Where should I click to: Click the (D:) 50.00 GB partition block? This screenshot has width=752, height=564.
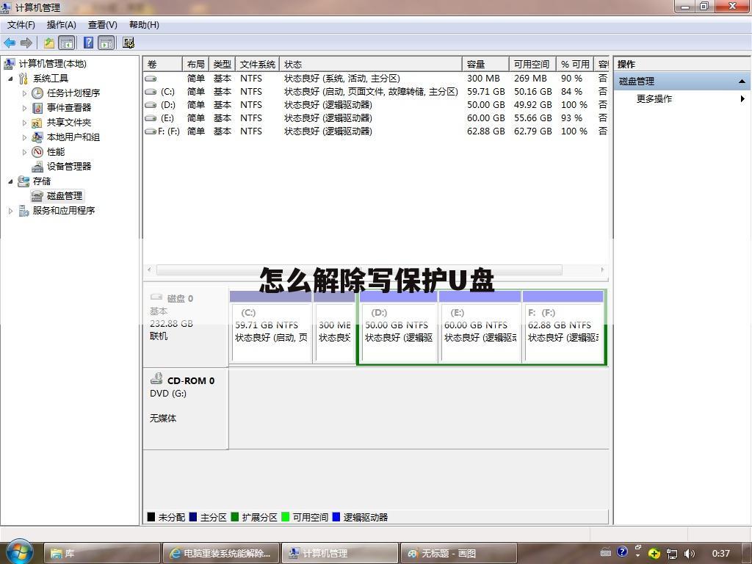coord(398,327)
